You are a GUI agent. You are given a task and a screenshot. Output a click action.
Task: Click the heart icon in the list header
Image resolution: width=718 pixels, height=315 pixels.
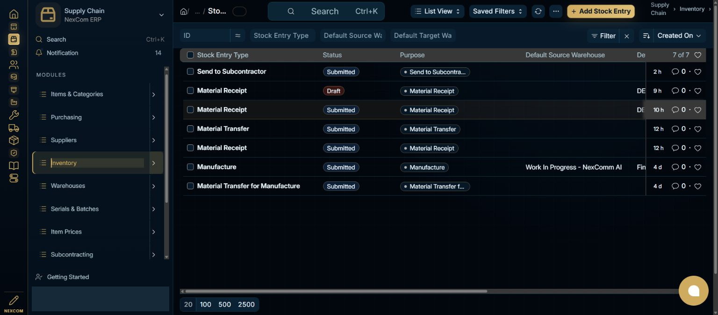tap(697, 55)
